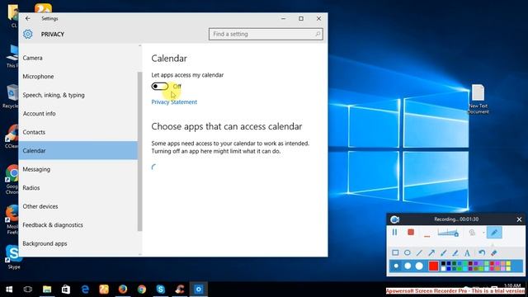Toggle Let apps access my calendar switch
Image resolution: width=528 pixels, height=297 pixels.
coord(159,87)
